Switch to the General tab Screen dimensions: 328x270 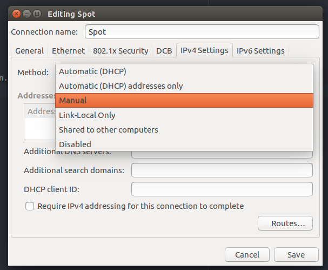click(30, 51)
